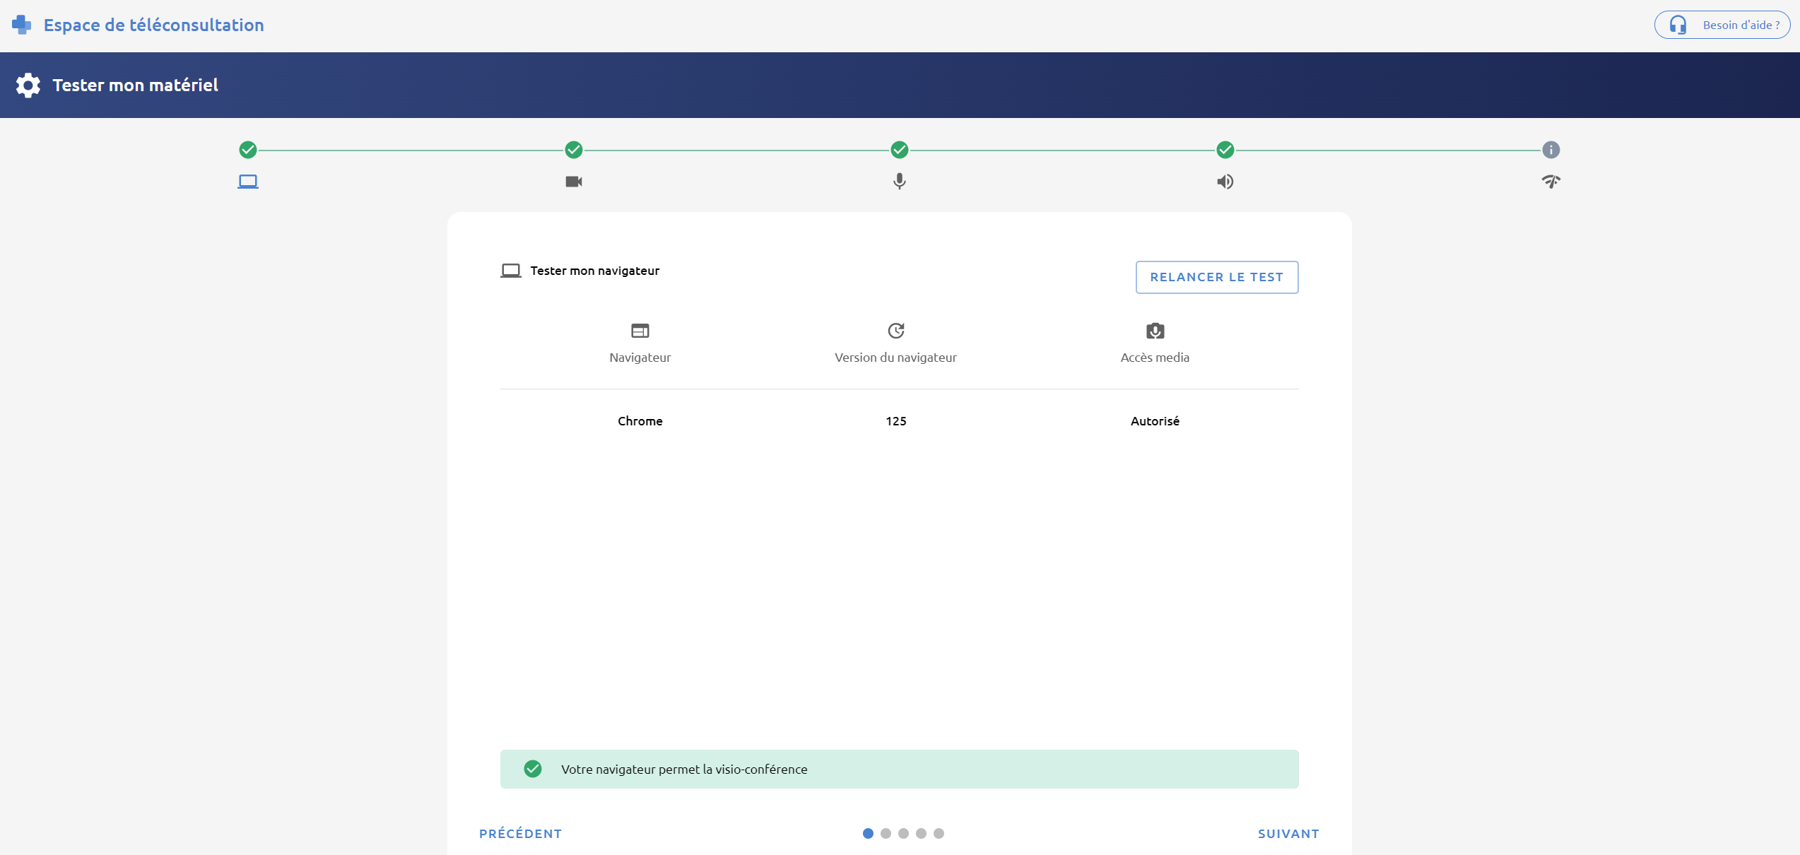Go back with the PRÉCÉDENT button

point(521,834)
